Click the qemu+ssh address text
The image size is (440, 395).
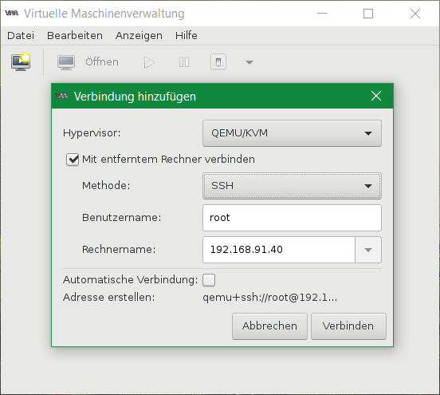(270, 297)
